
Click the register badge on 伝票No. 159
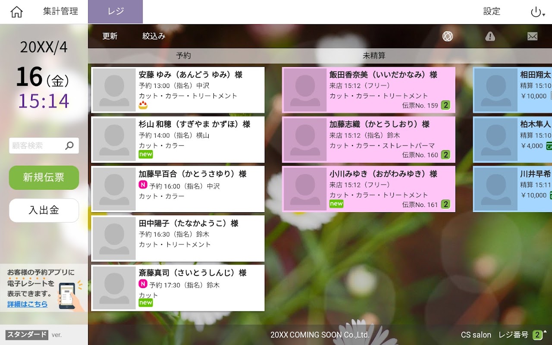[445, 105]
